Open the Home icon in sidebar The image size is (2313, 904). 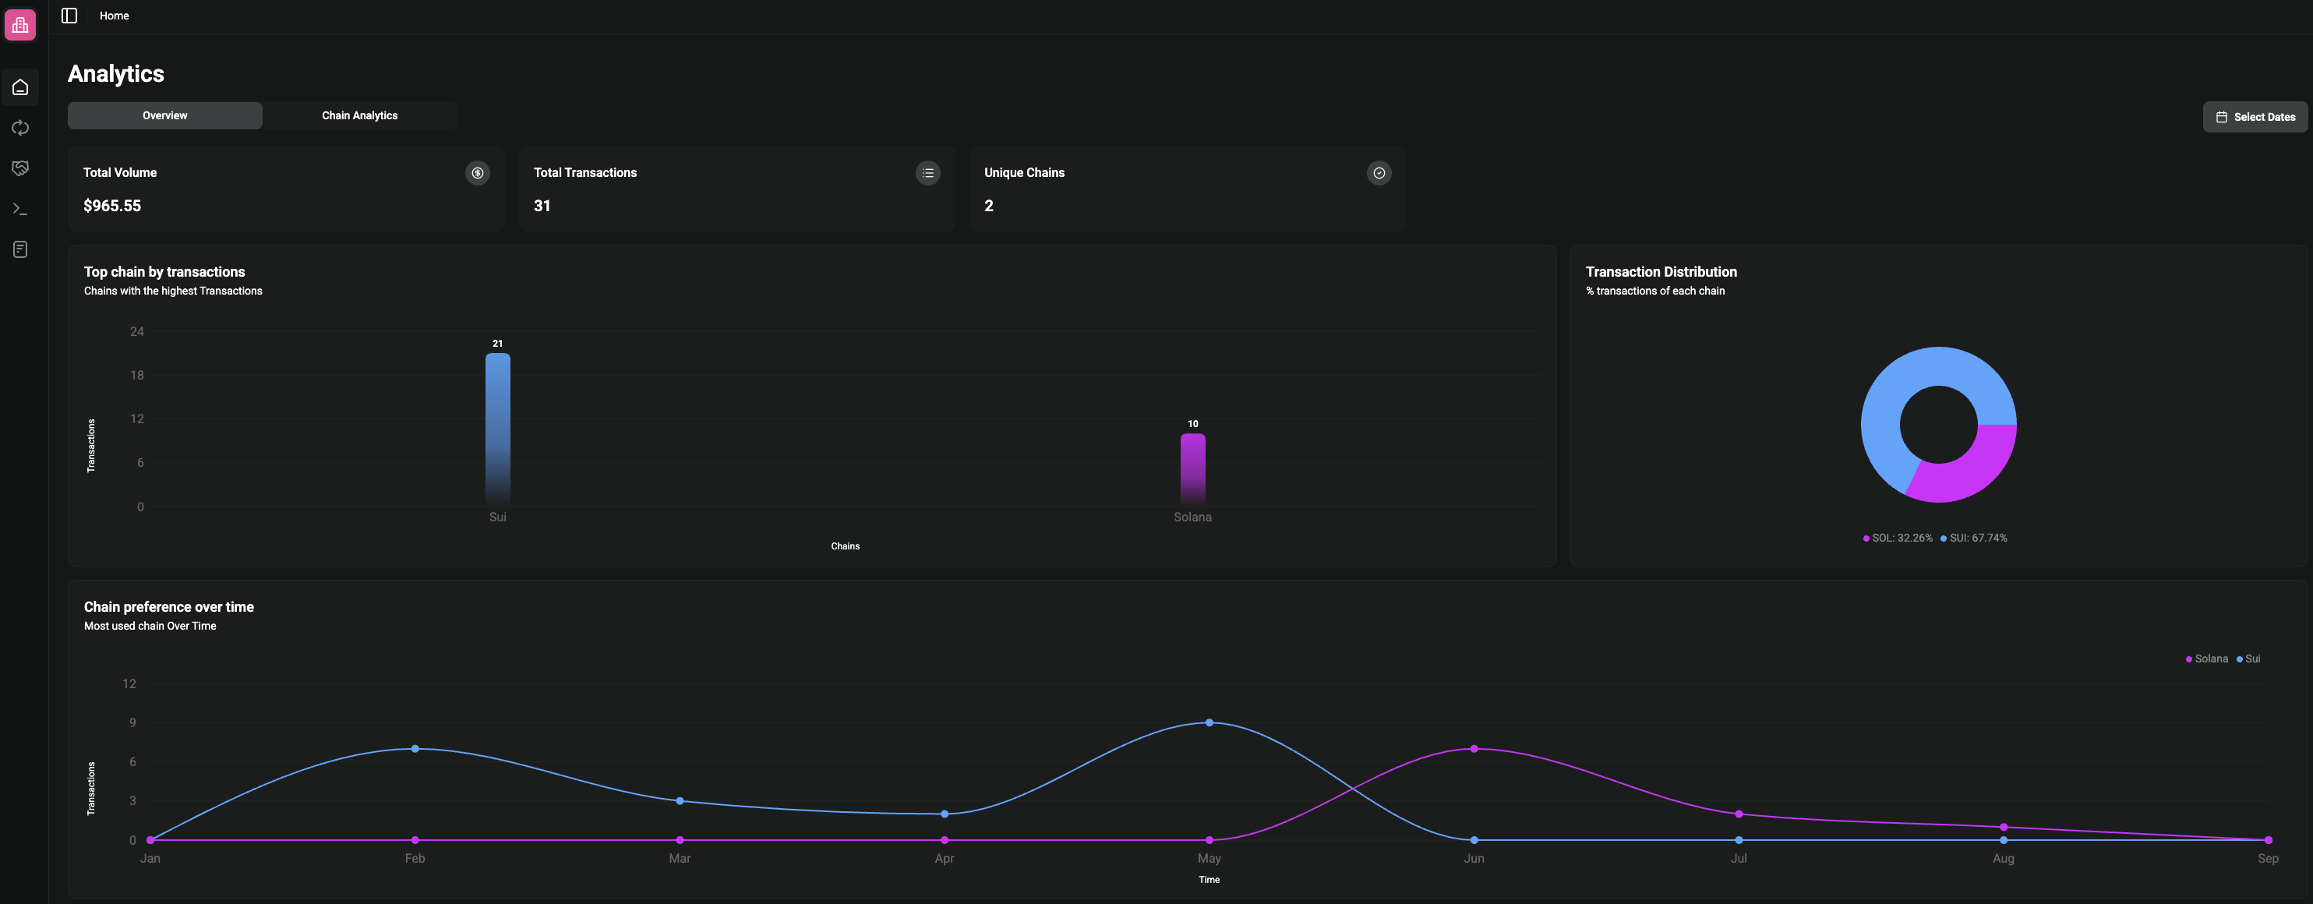(x=19, y=87)
